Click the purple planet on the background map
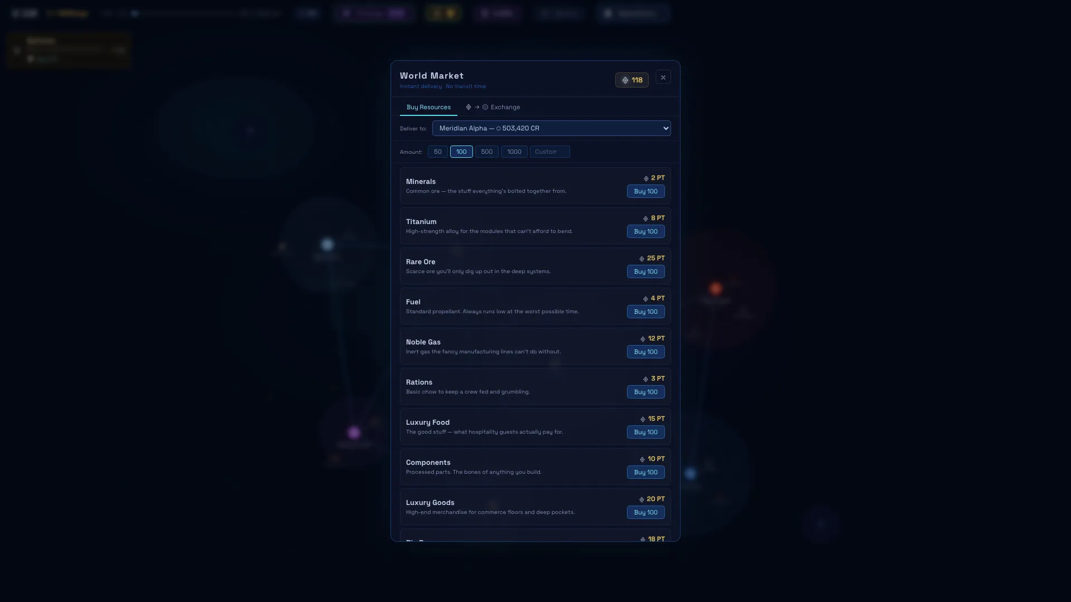 point(354,433)
